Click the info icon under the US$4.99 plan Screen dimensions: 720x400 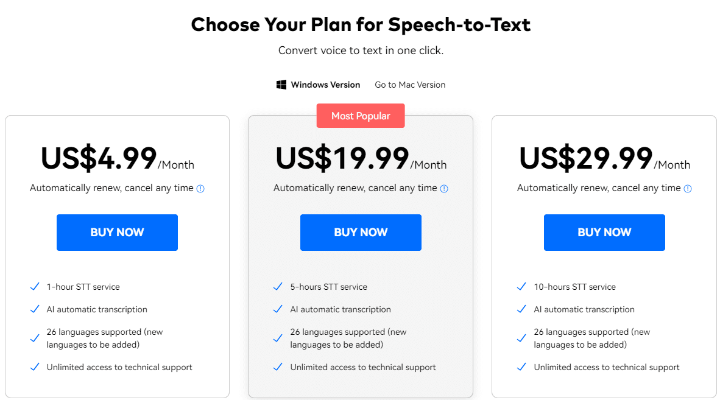click(200, 189)
